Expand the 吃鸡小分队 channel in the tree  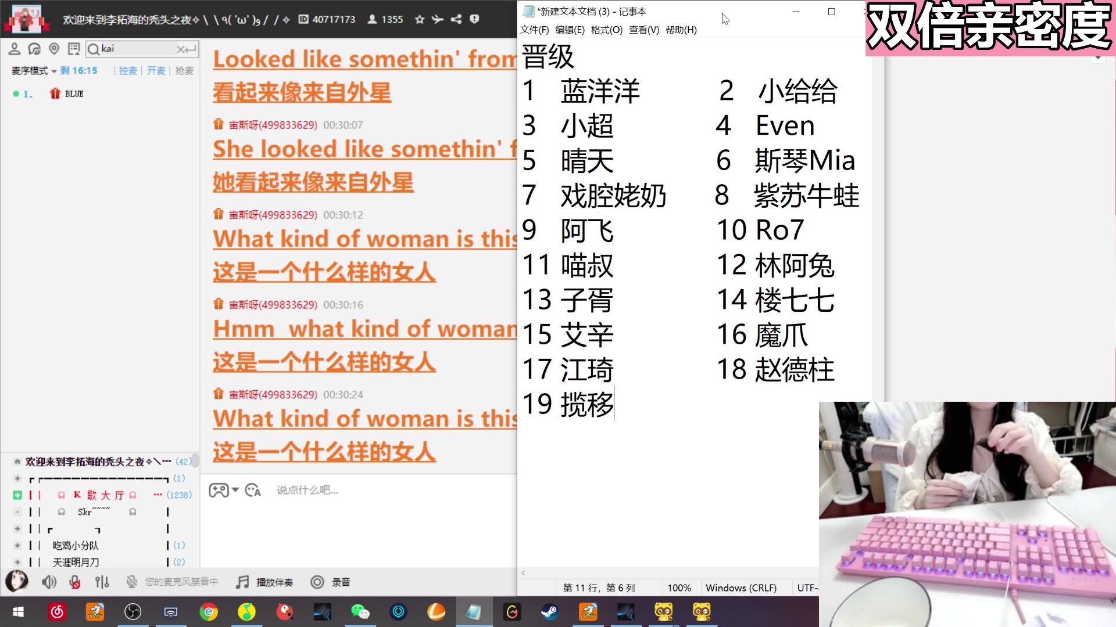pos(17,546)
